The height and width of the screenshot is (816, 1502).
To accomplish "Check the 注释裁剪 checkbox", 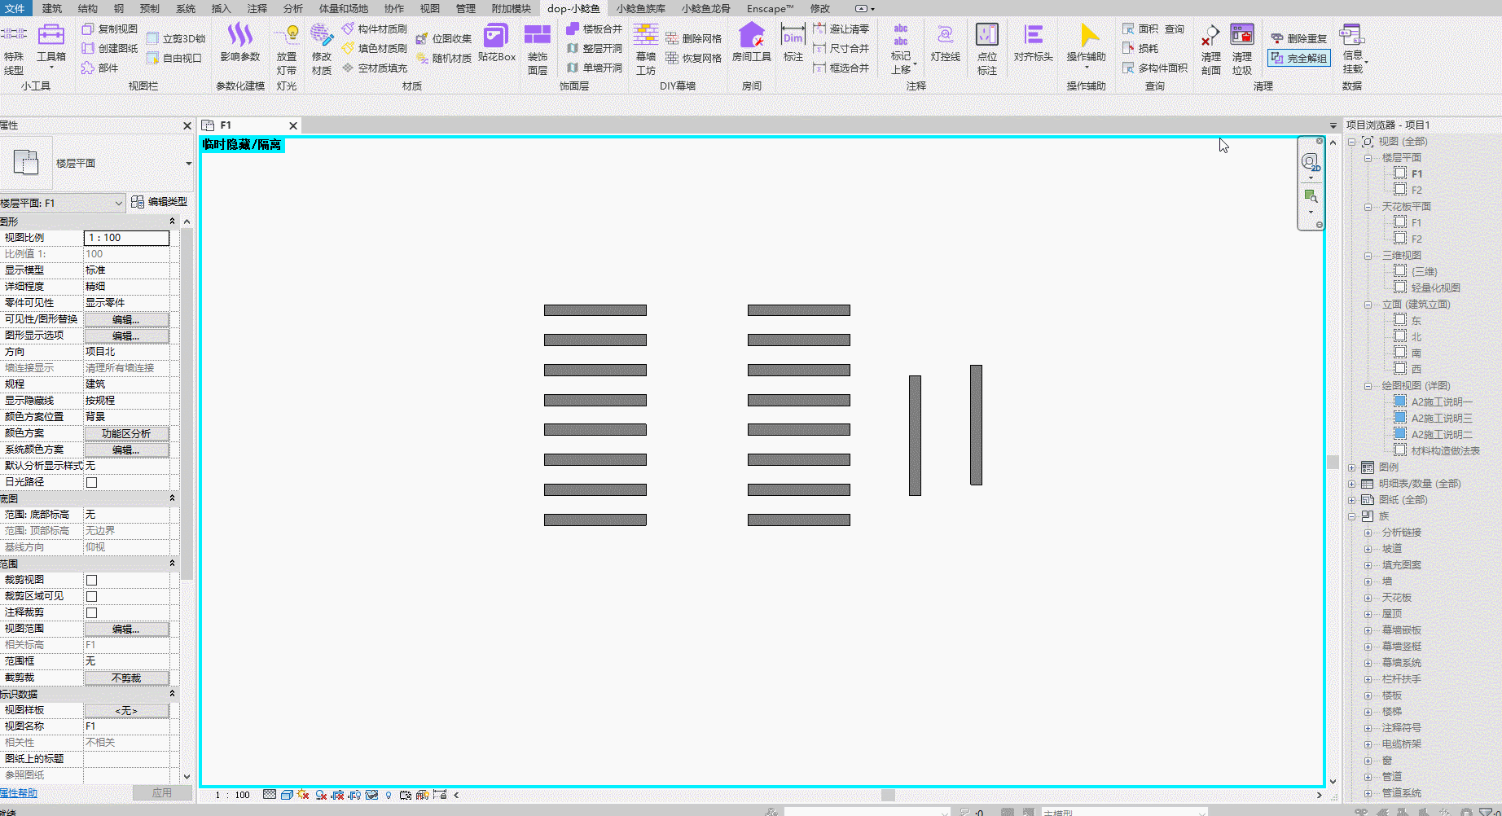I will tap(92, 612).
